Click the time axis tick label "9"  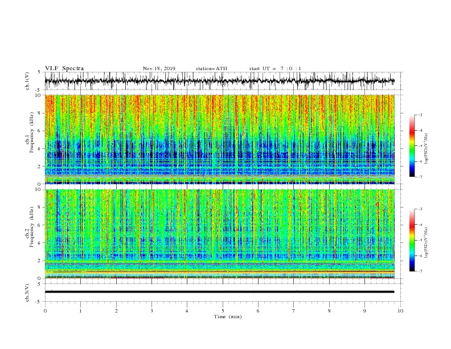coord(364,311)
